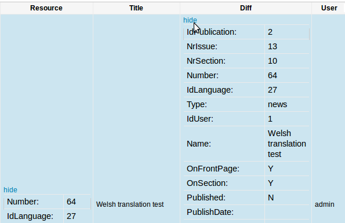Select the 'IdLanguage:' label in Diff column
345x223 pixels.
pyautogui.click(x=210, y=90)
